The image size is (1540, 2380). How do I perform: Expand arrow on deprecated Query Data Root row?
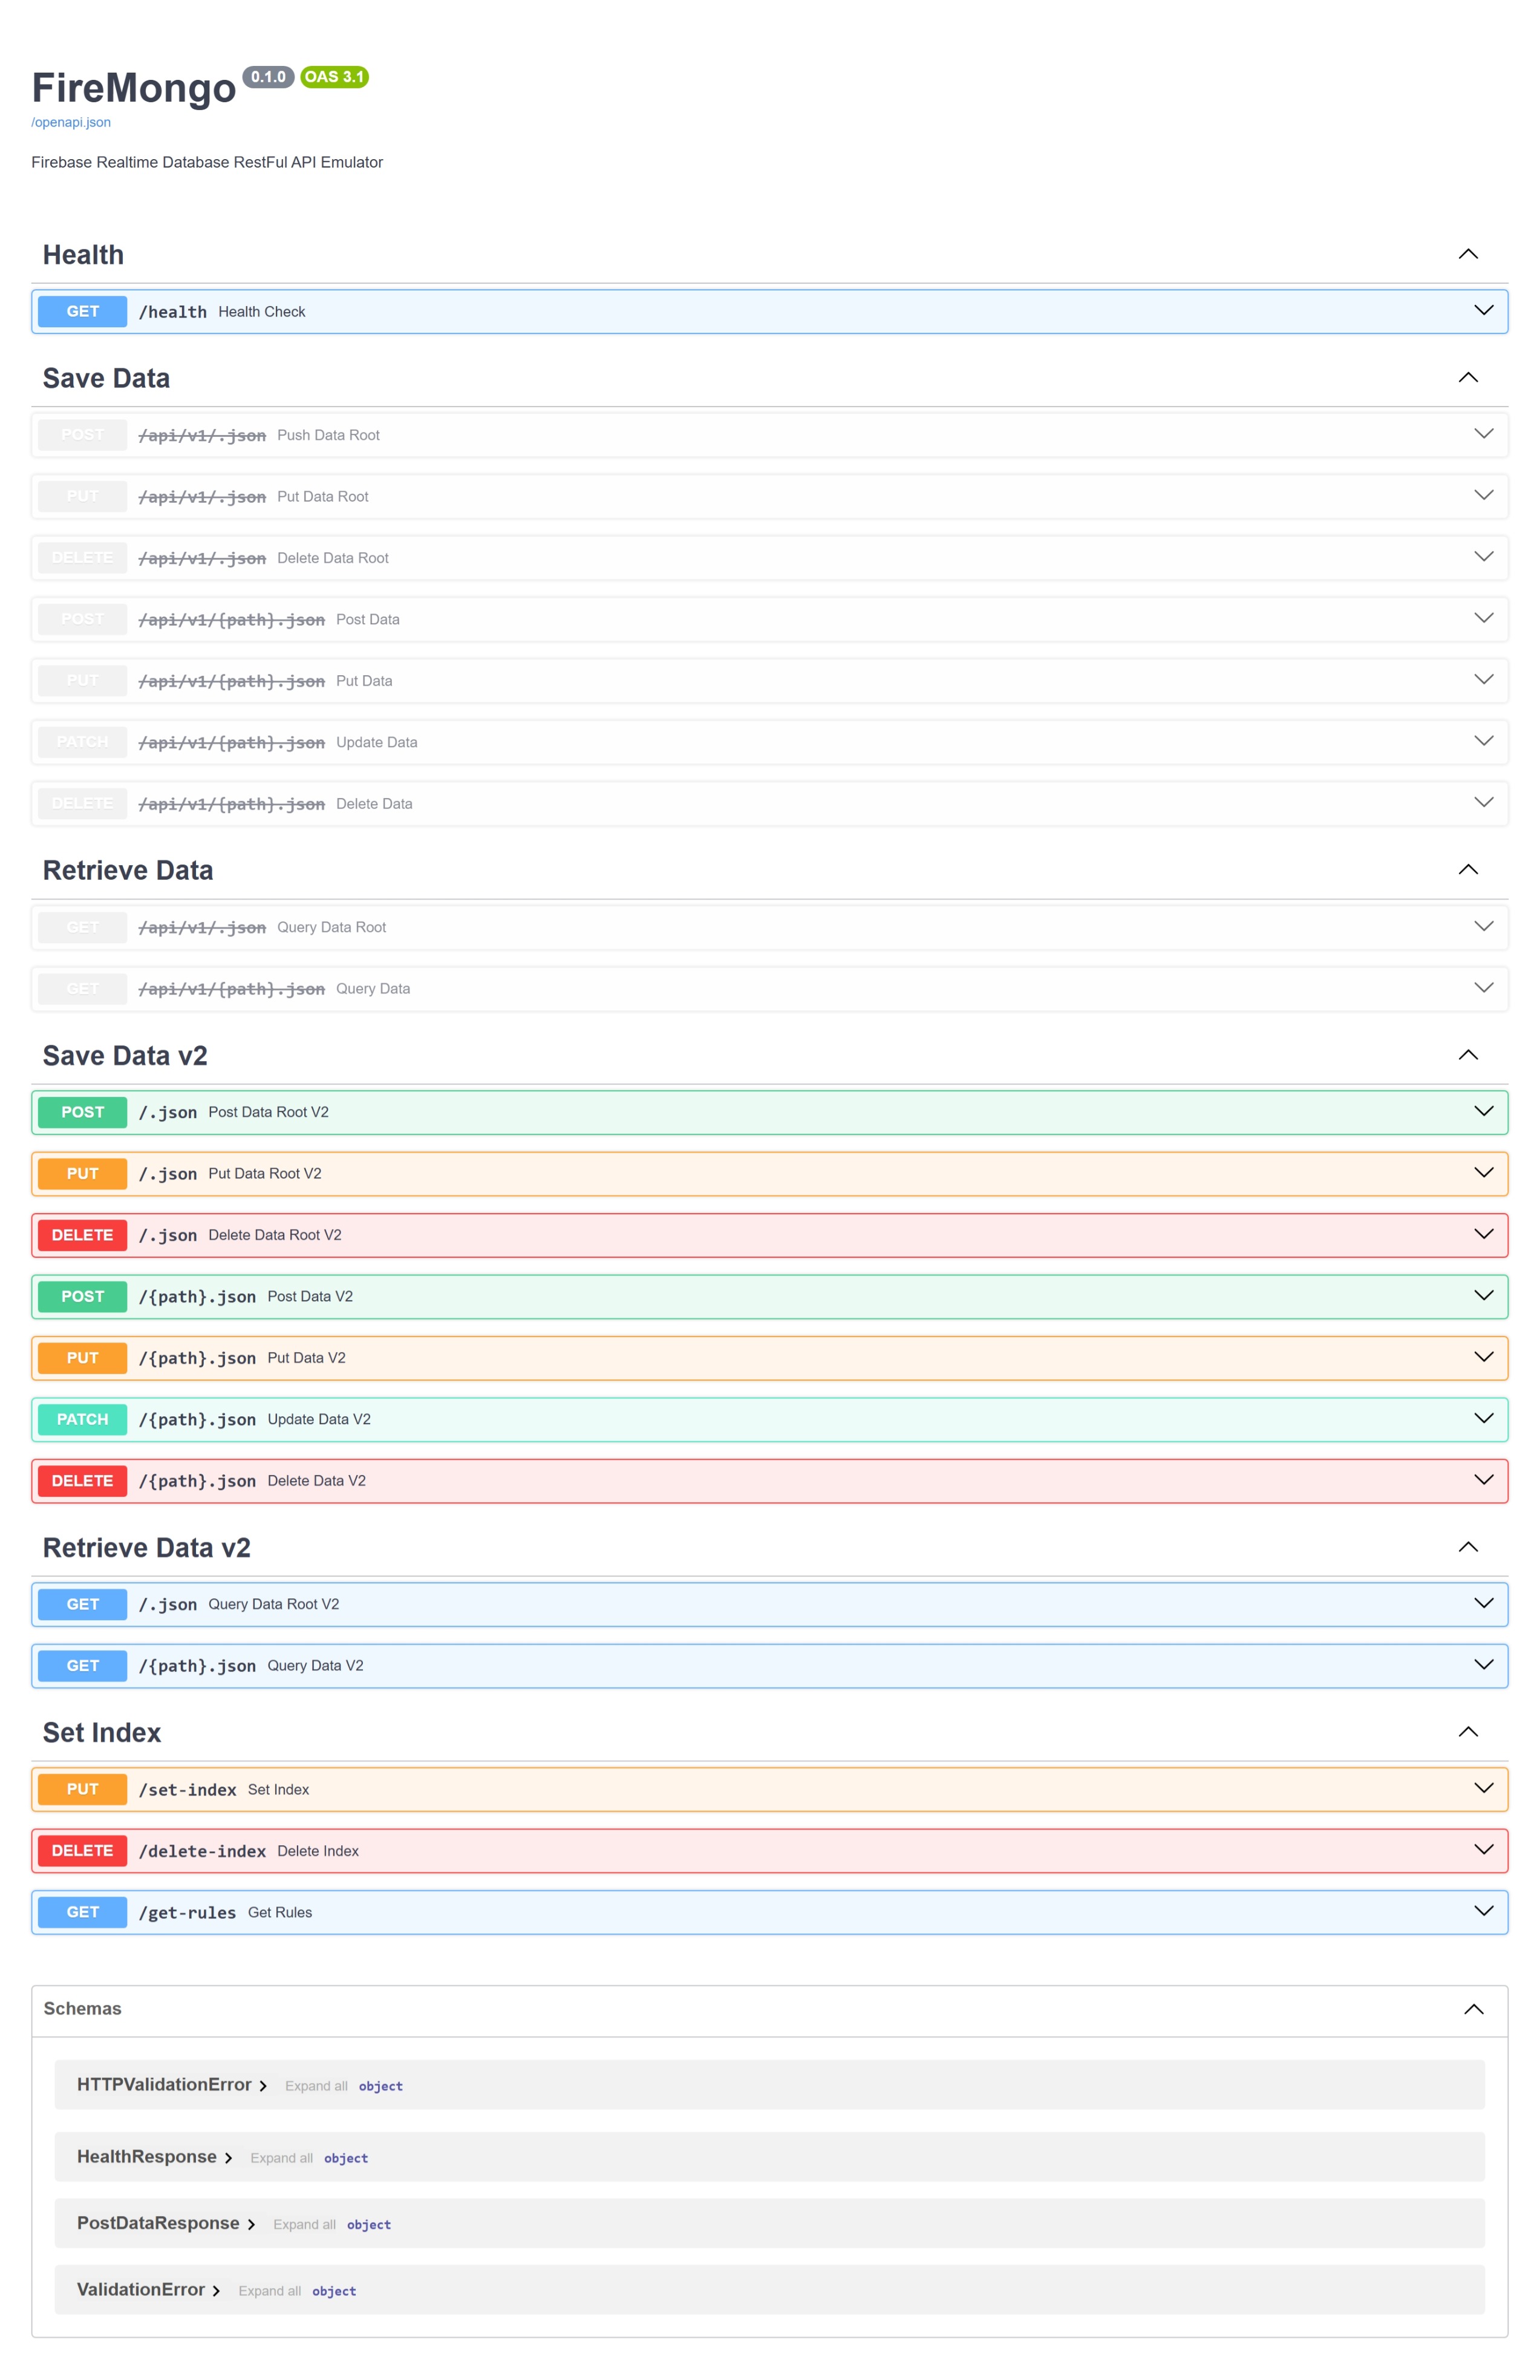point(1484,926)
